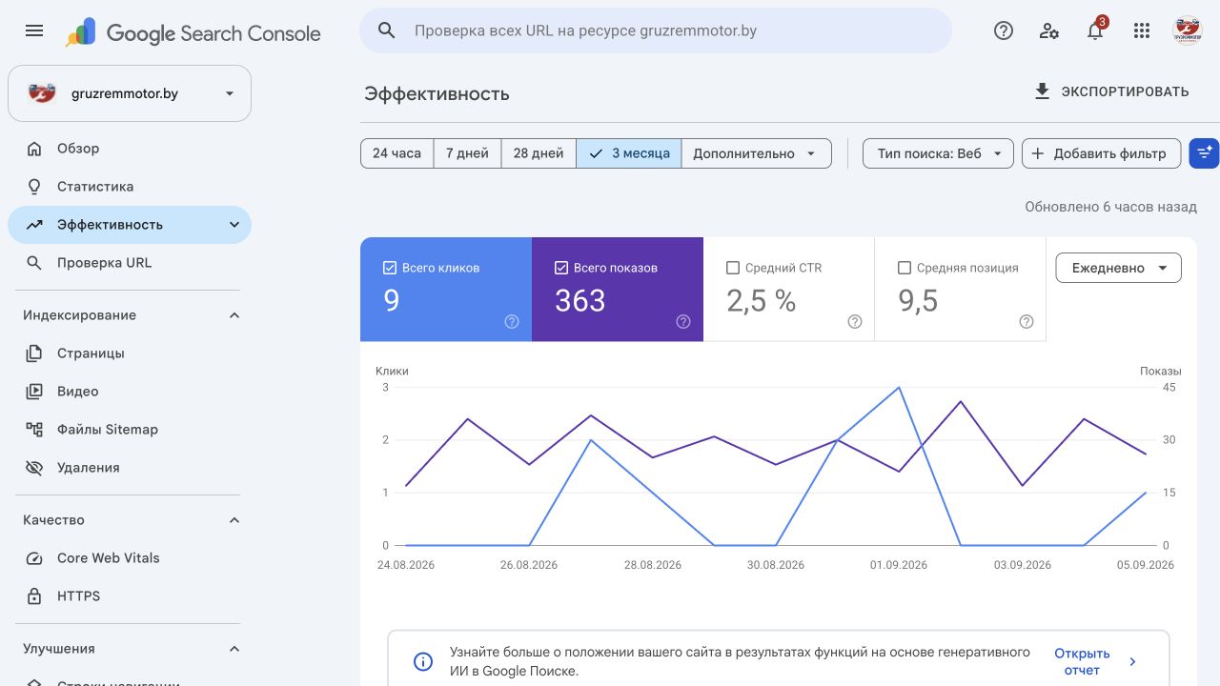Open Файлы Sitemap in the sidebar
The width and height of the screenshot is (1220, 686).
tap(130, 430)
